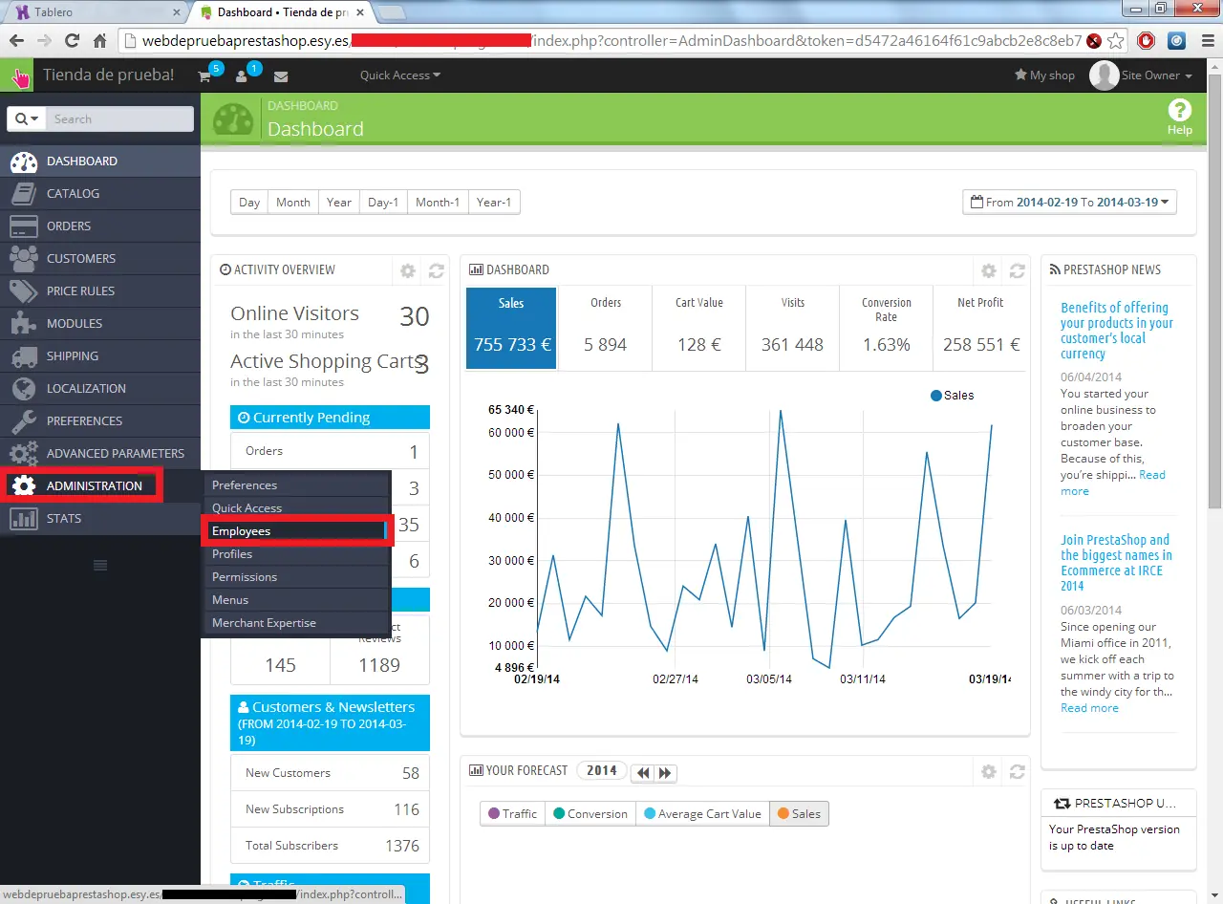Open the date range picker dropdown
This screenshot has width=1223, height=904.
pos(1069,203)
